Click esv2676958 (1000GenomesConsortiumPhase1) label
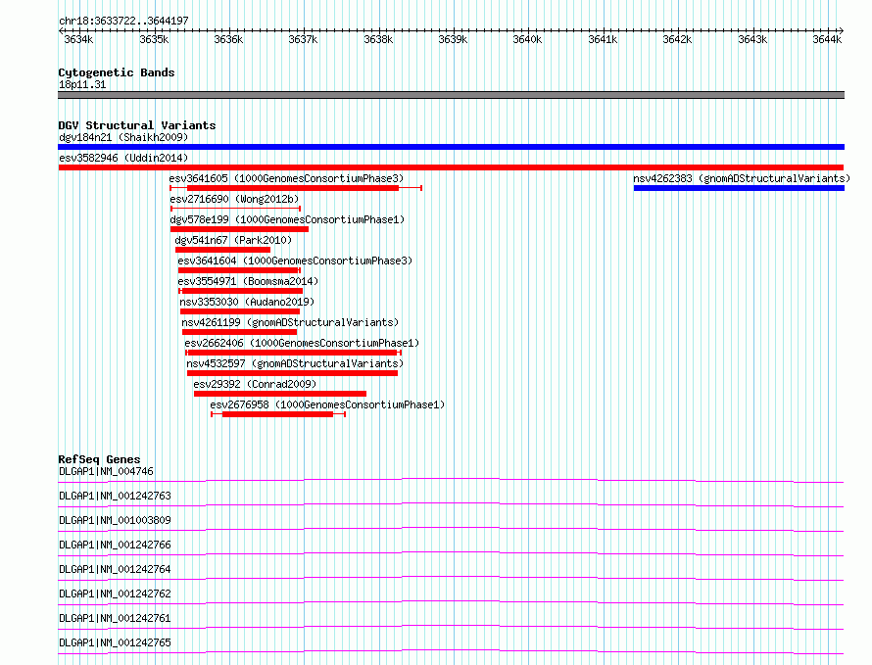 click(x=327, y=404)
